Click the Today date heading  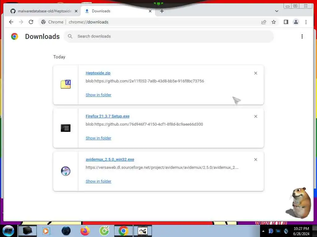point(59,57)
